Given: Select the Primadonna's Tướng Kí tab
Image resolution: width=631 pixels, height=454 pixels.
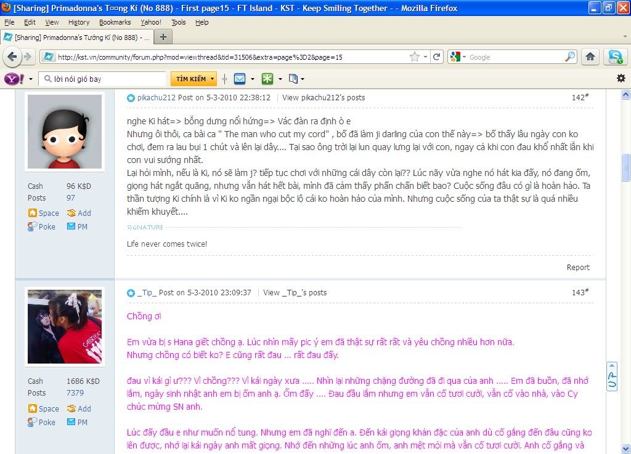Looking at the screenshot, I should [x=76, y=38].
